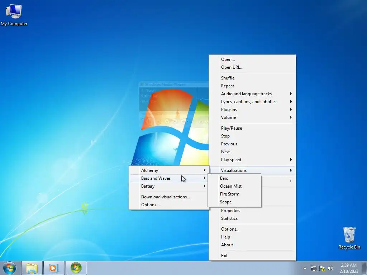Screen dimensions: 367x275
Task: Open the My Computer desktop icon
Action: [14, 14]
